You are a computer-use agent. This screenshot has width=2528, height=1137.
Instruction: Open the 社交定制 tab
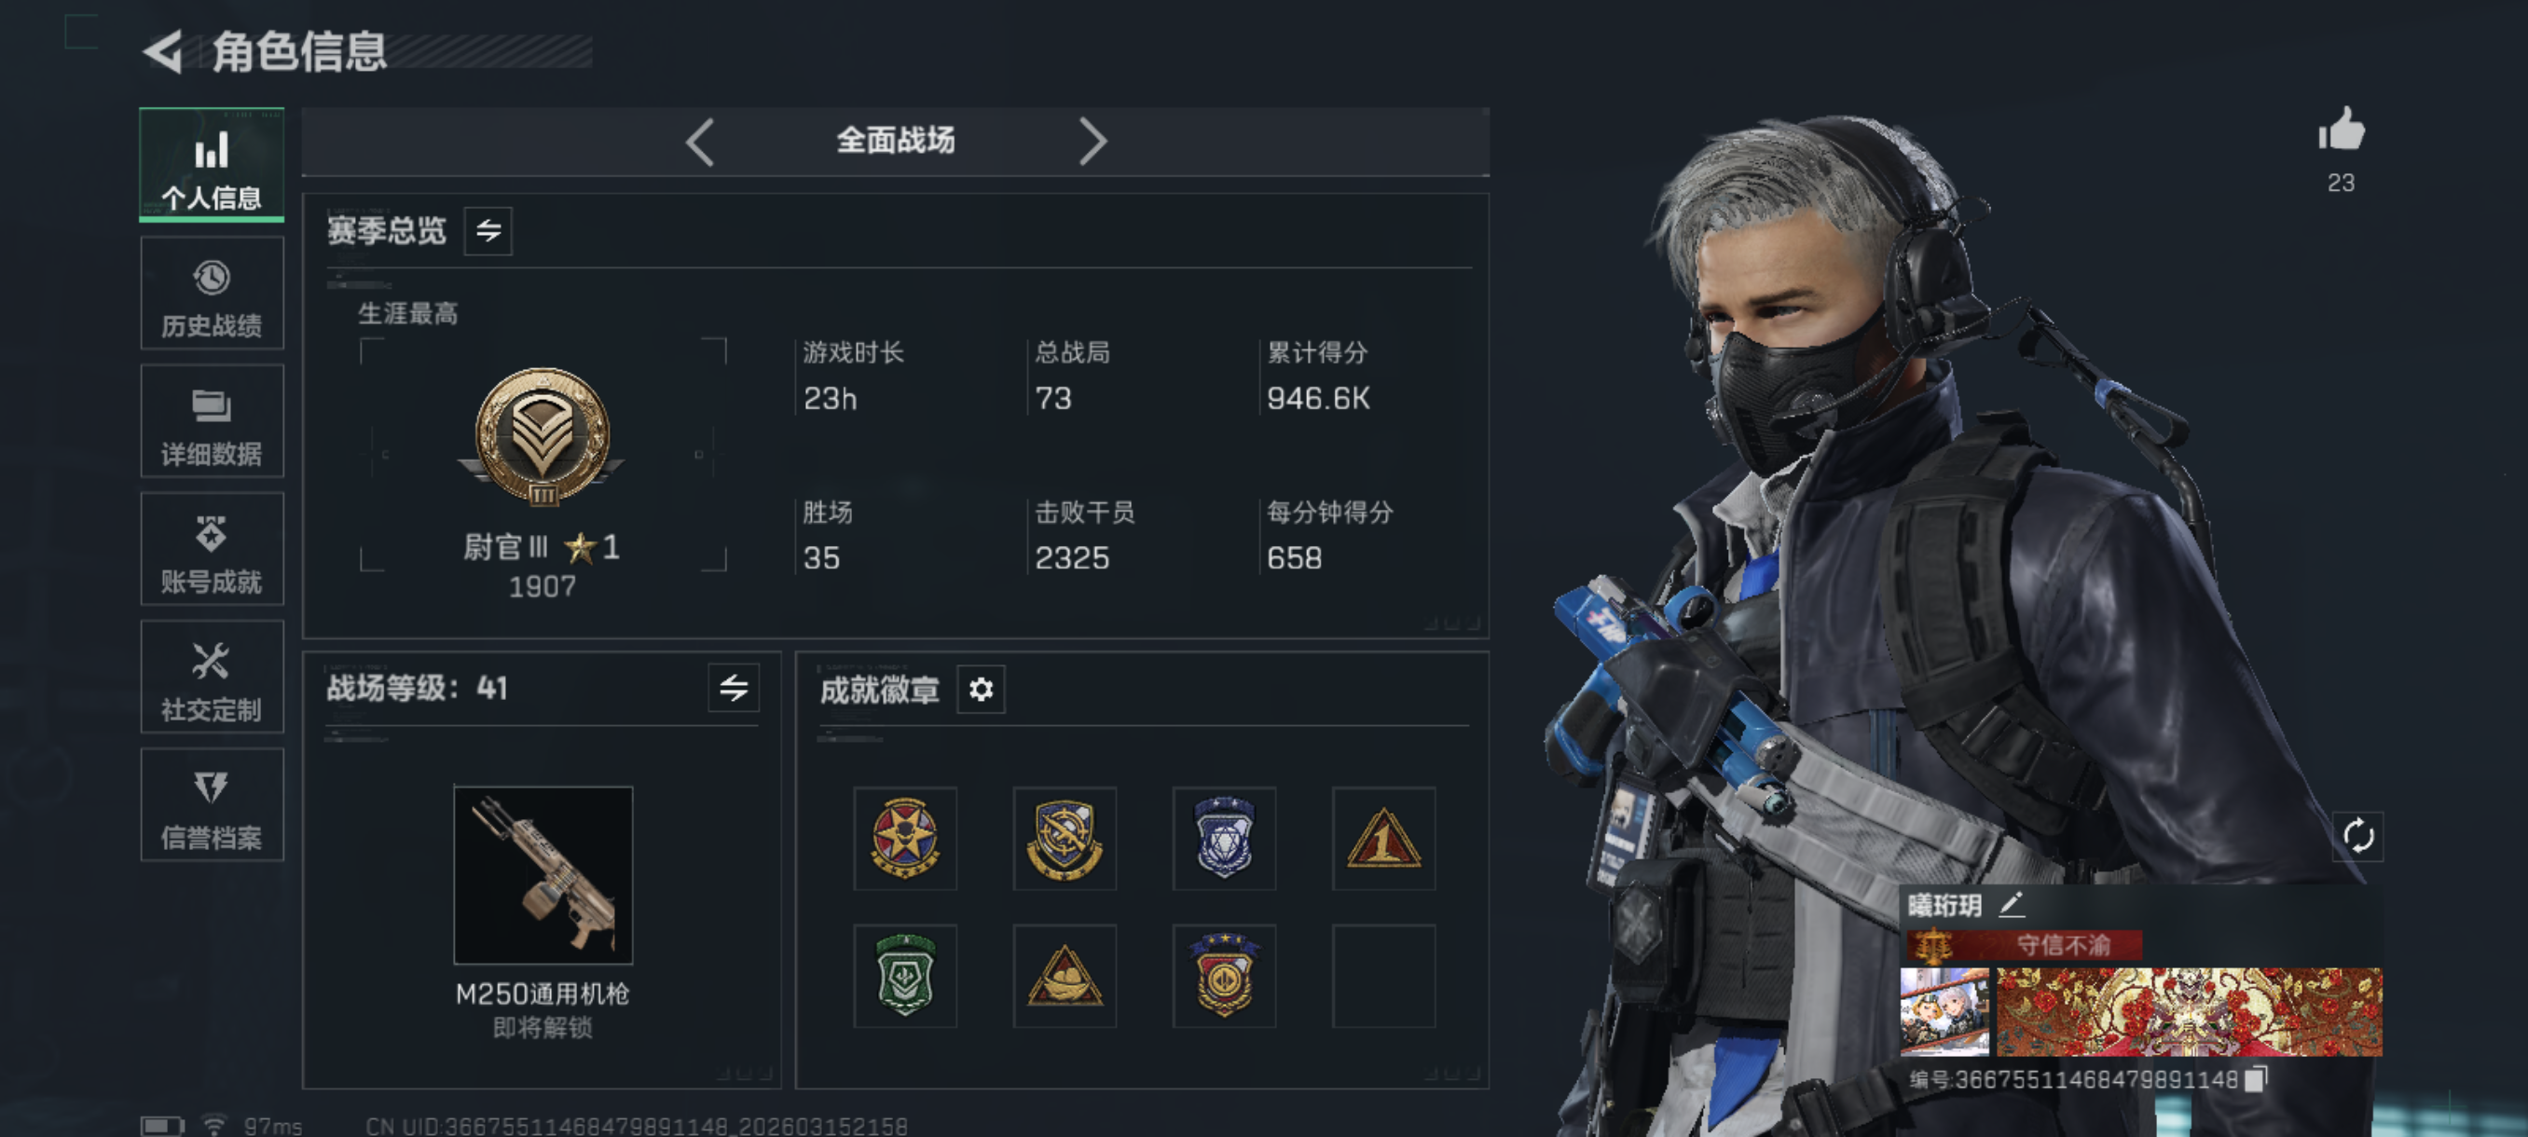coord(212,676)
